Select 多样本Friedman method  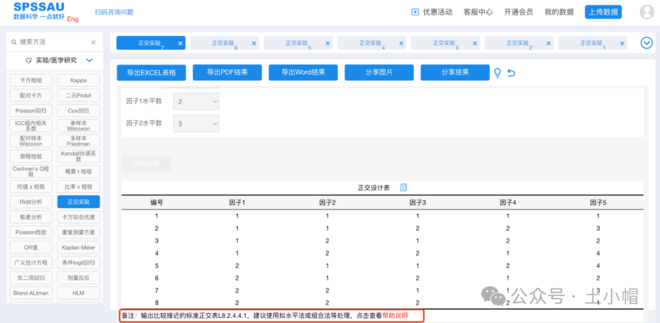pyautogui.click(x=79, y=141)
